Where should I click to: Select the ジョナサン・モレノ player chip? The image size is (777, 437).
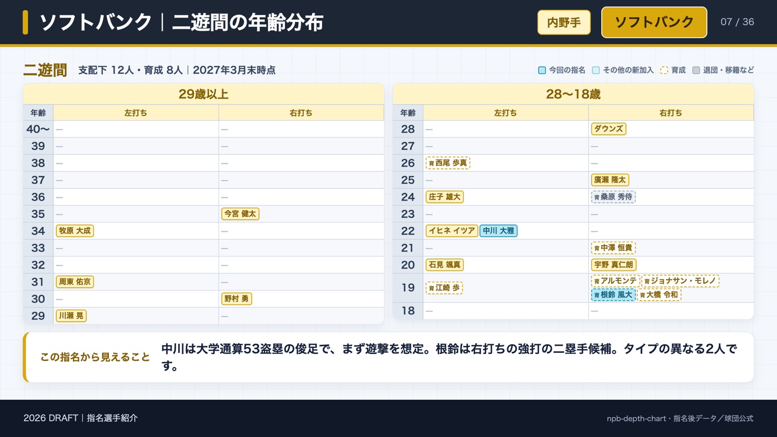[680, 281]
